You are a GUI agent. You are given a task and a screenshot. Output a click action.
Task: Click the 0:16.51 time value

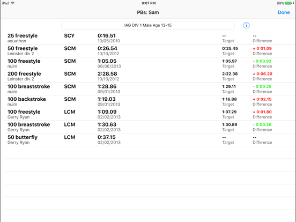click(107, 36)
